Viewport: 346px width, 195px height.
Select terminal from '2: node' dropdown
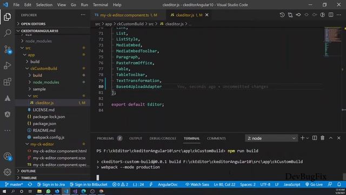(x=271, y=138)
